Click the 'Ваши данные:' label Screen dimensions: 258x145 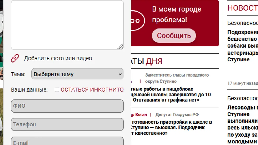pos(29,90)
